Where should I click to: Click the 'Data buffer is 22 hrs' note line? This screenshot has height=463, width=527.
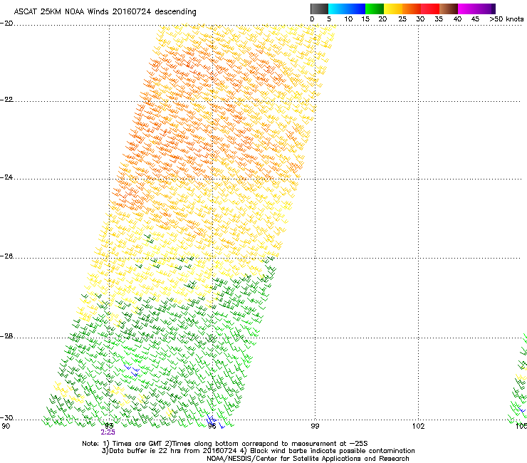coord(258,451)
